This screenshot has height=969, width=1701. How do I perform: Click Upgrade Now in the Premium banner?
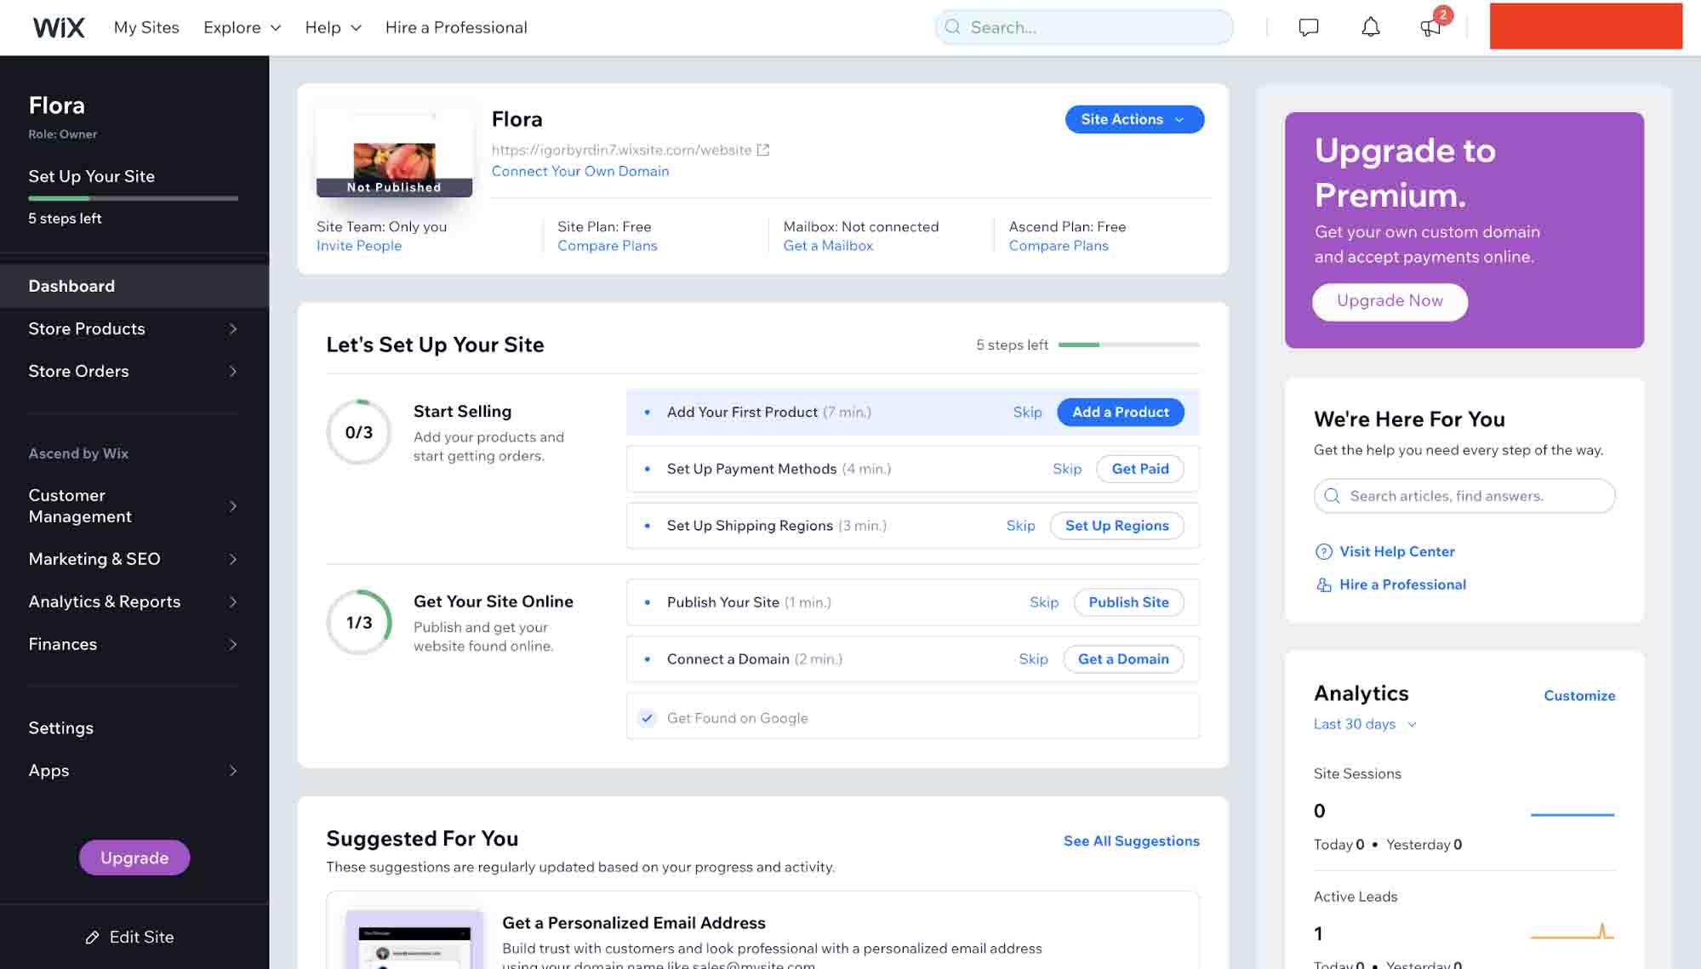coord(1390,301)
